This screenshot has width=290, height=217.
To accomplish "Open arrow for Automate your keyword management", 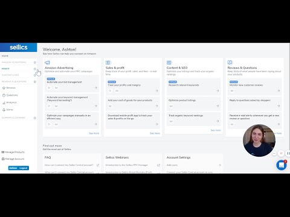I will click(x=95, y=106).
